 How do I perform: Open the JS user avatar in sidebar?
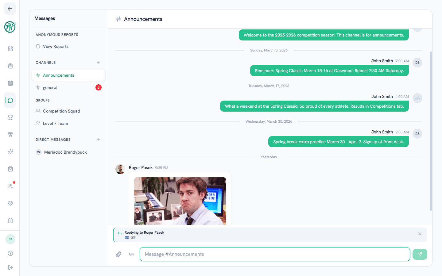pyautogui.click(x=10, y=239)
